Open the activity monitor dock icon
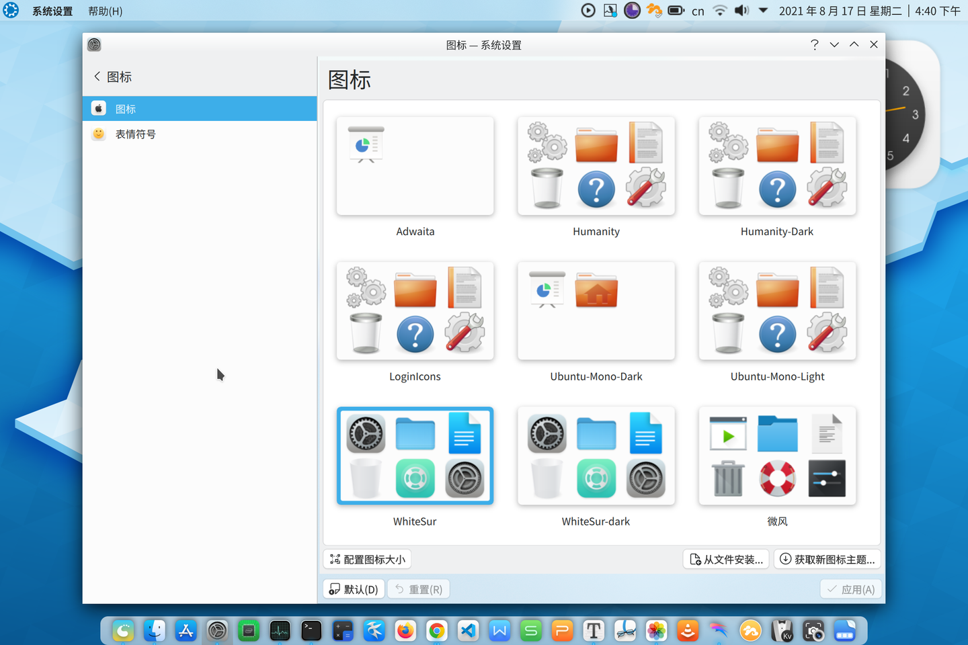968x645 pixels. [280, 630]
